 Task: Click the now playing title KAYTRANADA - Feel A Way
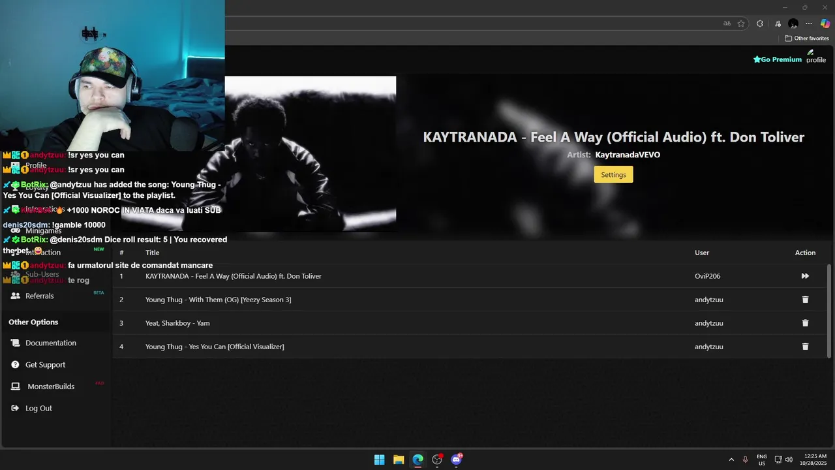(613, 137)
